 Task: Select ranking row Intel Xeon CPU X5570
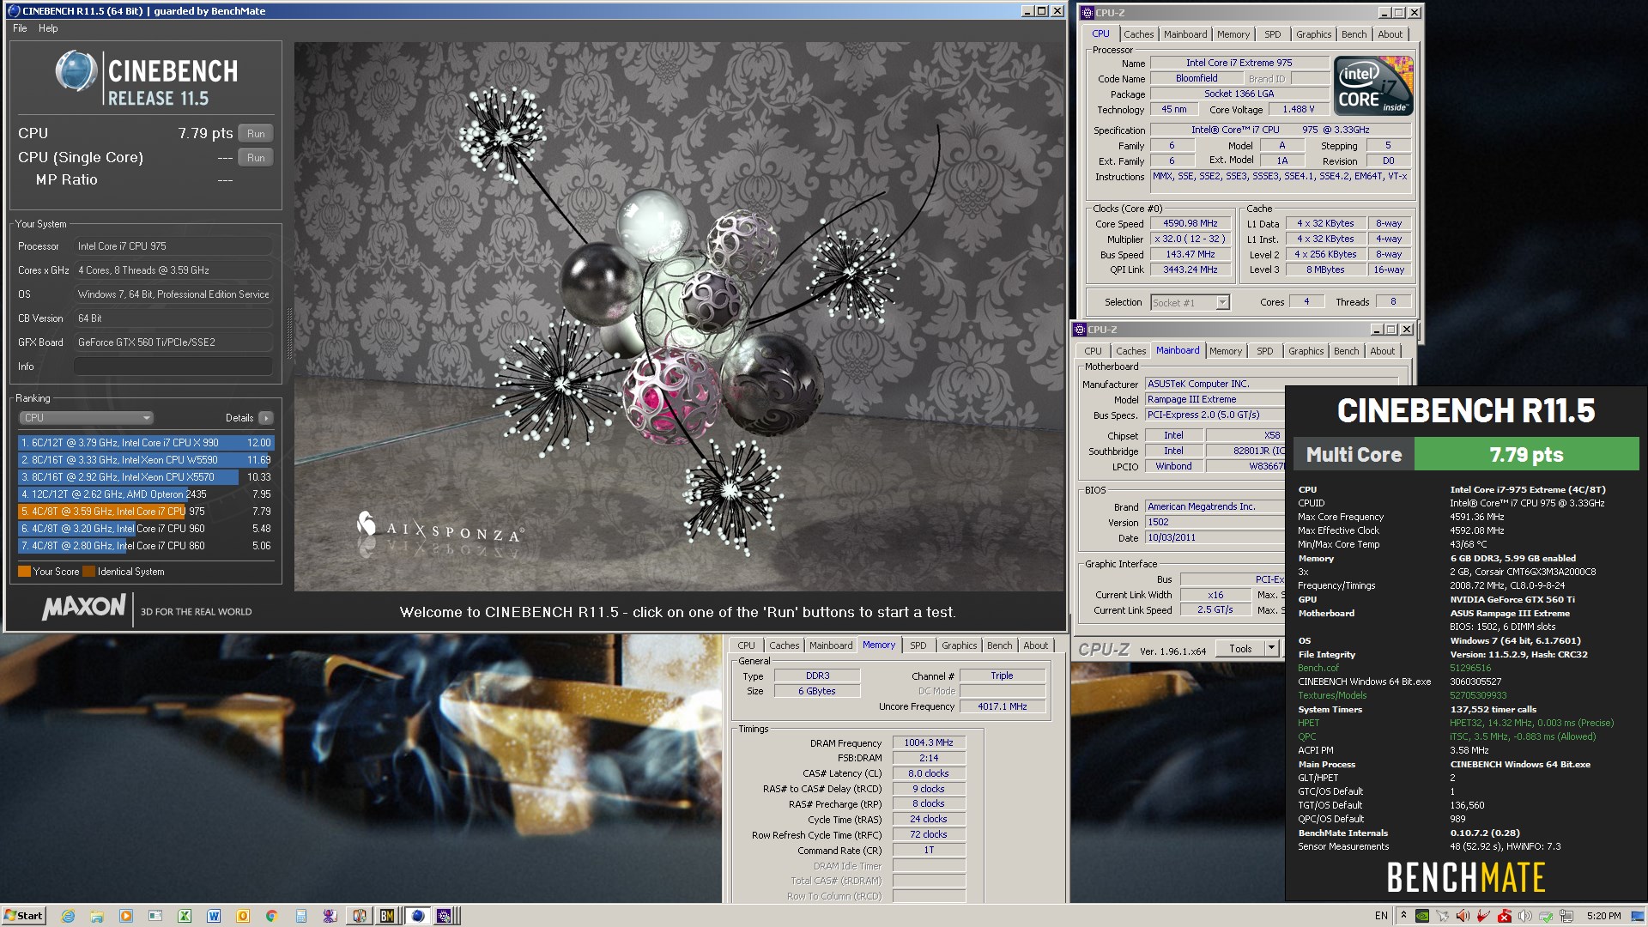146,477
